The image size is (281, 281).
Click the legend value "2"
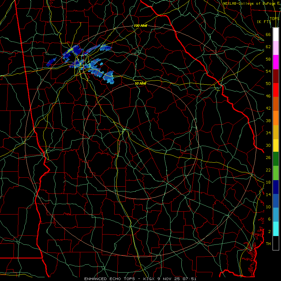tap(269, 231)
